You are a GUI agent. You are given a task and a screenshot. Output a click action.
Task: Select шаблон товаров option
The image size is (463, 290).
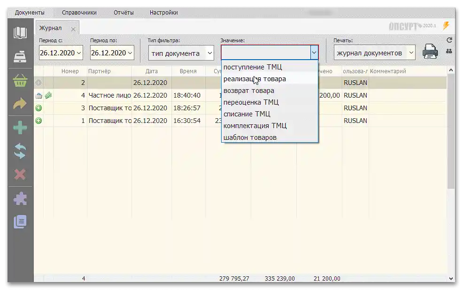click(x=270, y=137)
